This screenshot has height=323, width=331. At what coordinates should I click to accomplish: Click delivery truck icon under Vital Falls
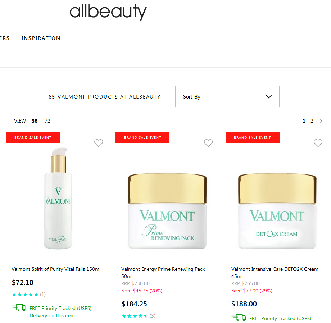click(19, 308)
